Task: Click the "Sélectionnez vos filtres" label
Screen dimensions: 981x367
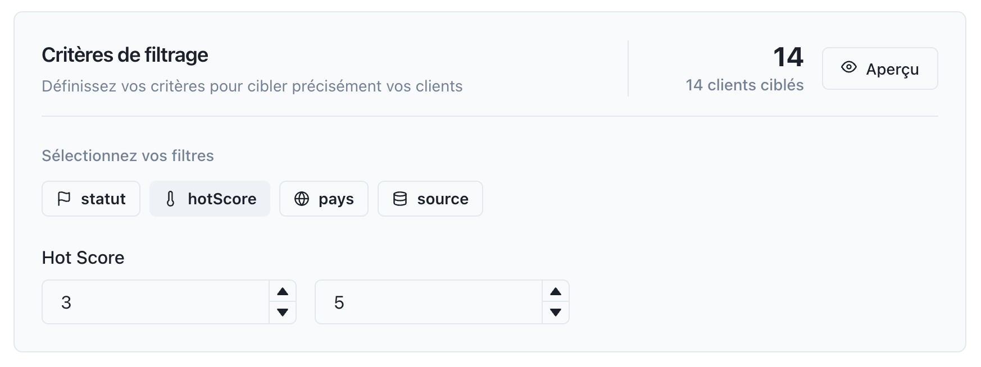Action: coord(128,156)
